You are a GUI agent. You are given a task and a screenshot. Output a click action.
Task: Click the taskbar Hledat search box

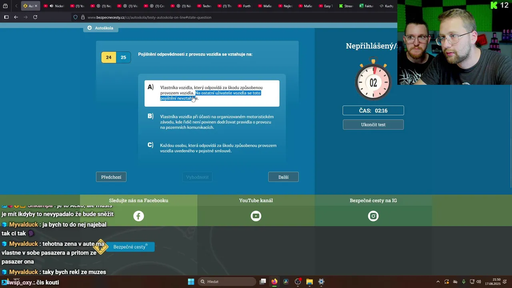pos(227,282)
